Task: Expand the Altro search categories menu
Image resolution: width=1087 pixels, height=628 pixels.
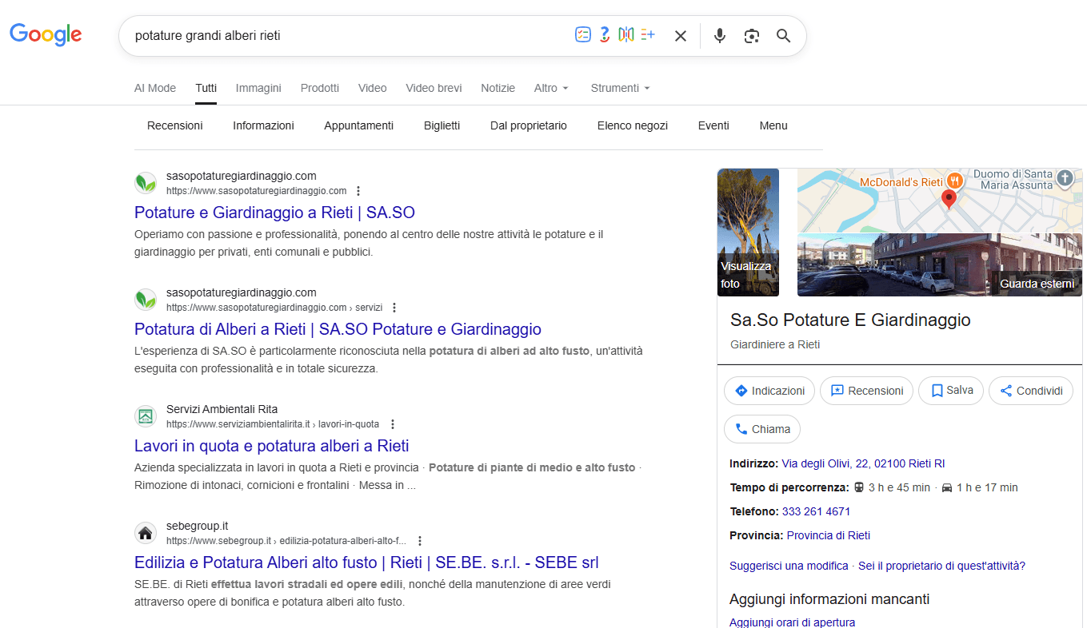Action: (551, 88)
